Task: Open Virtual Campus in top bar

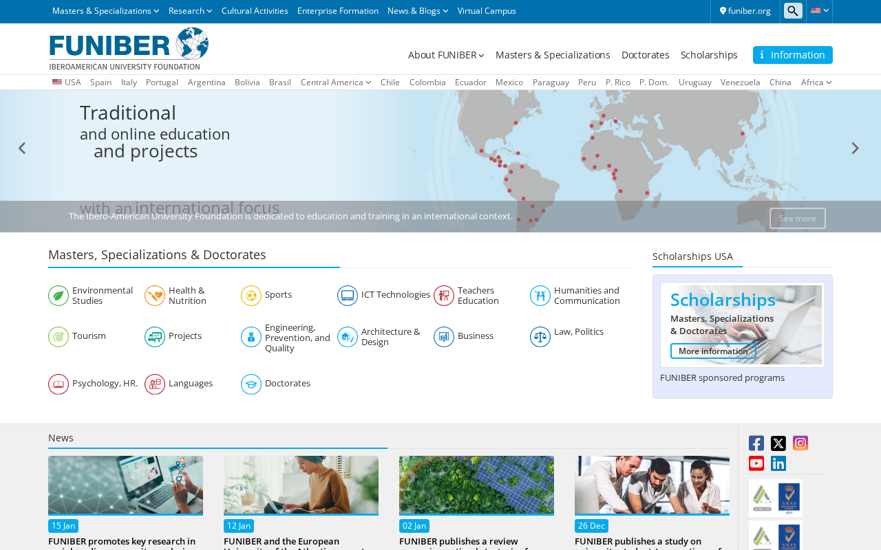Action: pyautogui.click(x=487, y=11)
